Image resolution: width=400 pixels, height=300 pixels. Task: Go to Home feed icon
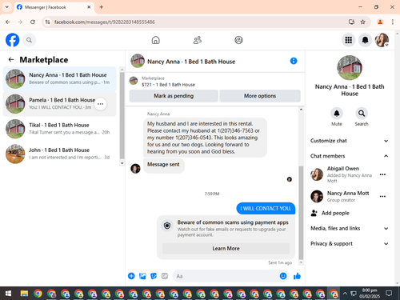pyautogui.click(x=156, y=40)
